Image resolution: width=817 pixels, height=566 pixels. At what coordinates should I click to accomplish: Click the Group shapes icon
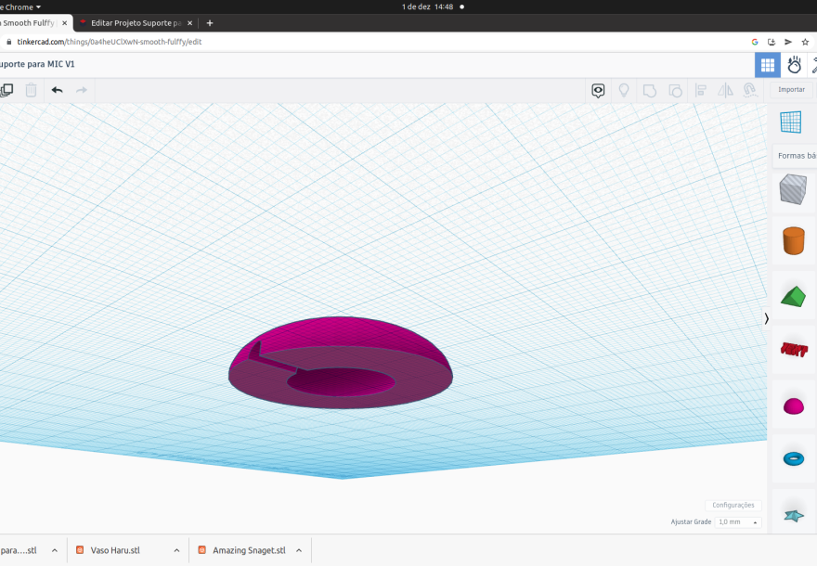pyautogui.click(x=649, y=91)
